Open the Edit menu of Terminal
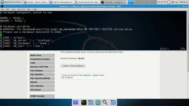 [7, 9]
